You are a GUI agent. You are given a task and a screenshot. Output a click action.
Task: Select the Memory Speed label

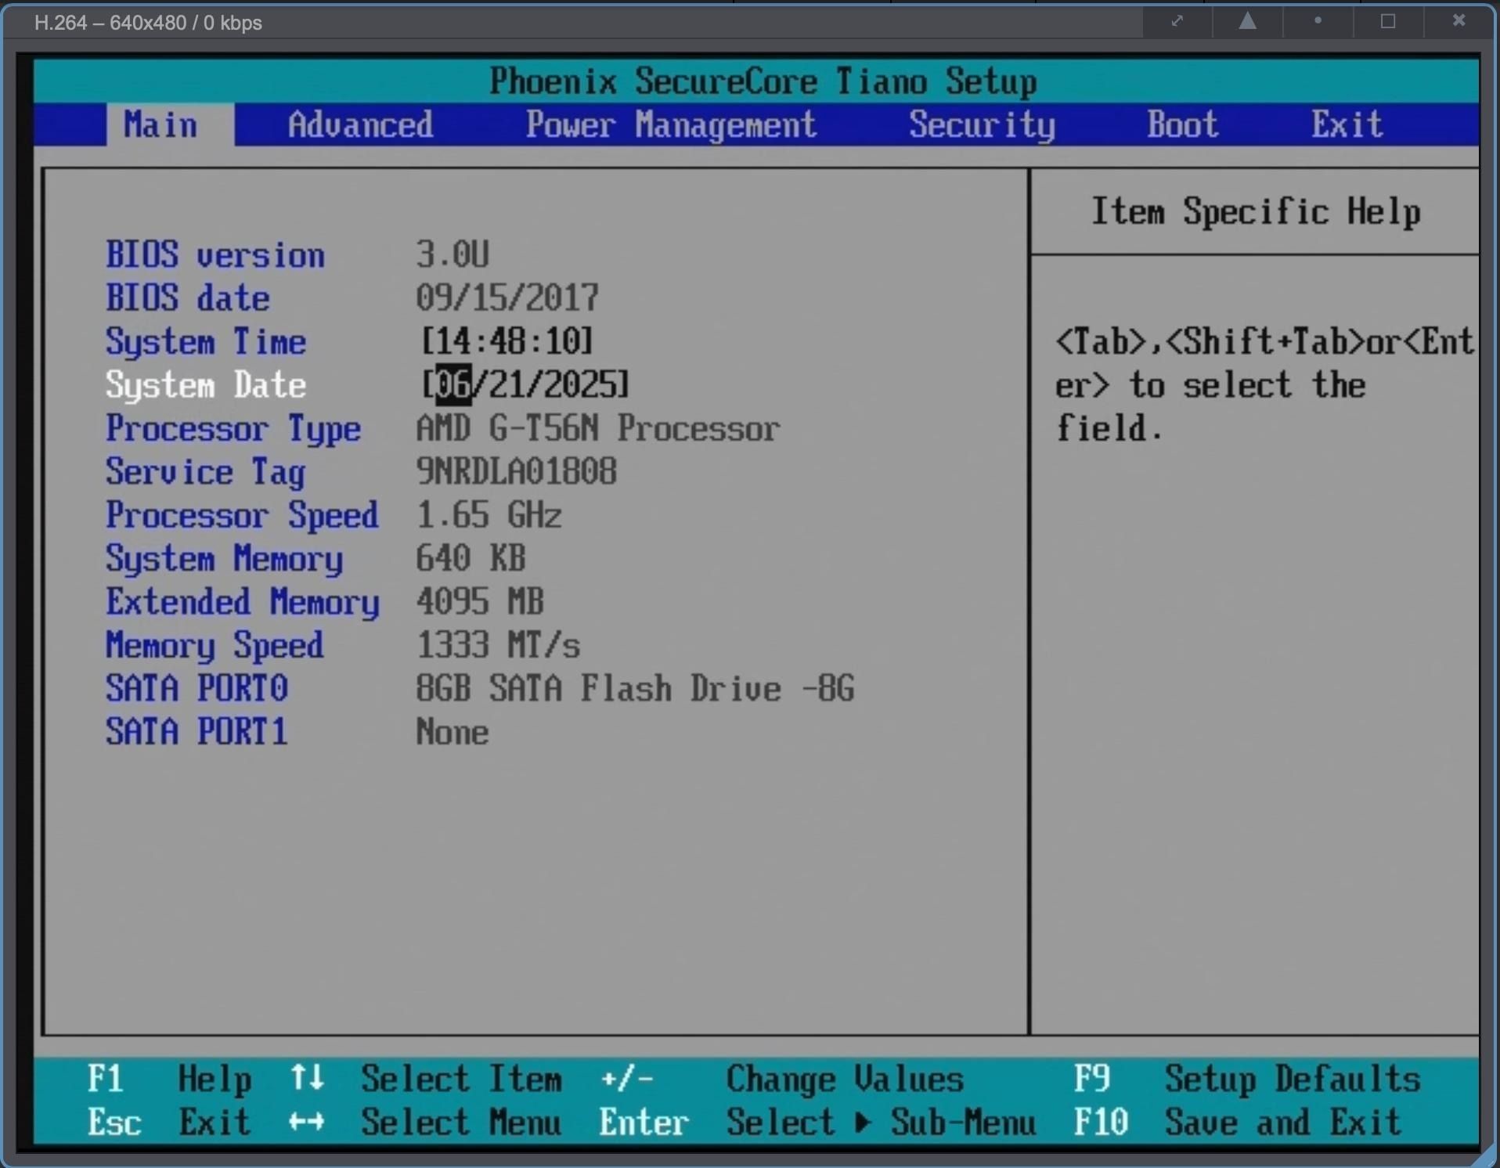pyautogui.click(x=215, y=646)
